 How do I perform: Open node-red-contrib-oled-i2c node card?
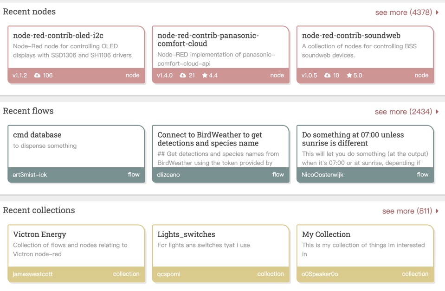pyautogui.click(x=76, y=50)
